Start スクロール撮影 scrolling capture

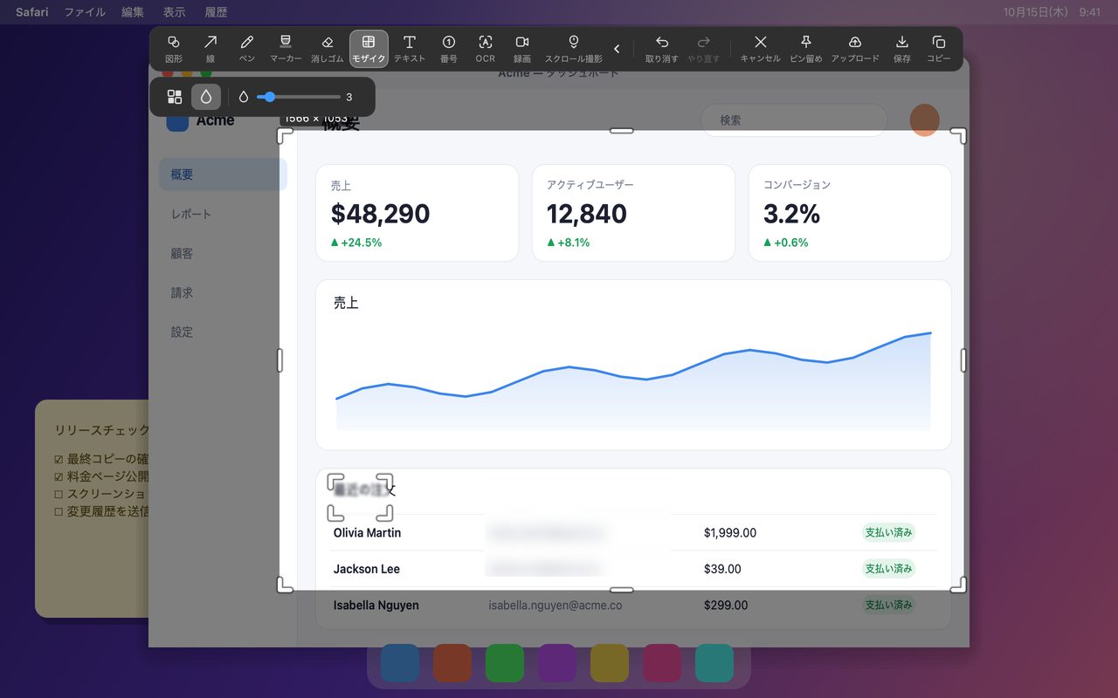pos(574,49)
